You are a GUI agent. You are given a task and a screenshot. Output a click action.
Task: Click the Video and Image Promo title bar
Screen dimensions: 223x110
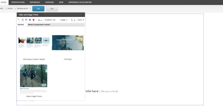tap(51, 15)
